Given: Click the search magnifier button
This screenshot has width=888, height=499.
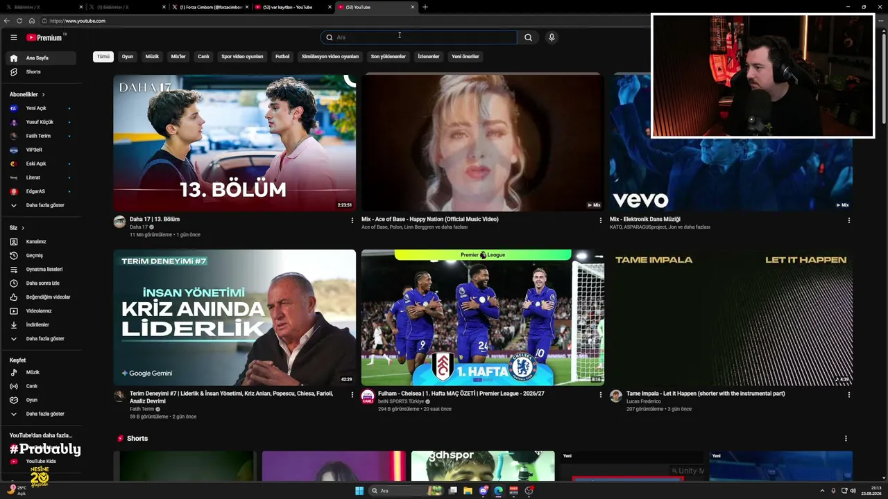Looking at the screenshot, I should pos(528,37).
